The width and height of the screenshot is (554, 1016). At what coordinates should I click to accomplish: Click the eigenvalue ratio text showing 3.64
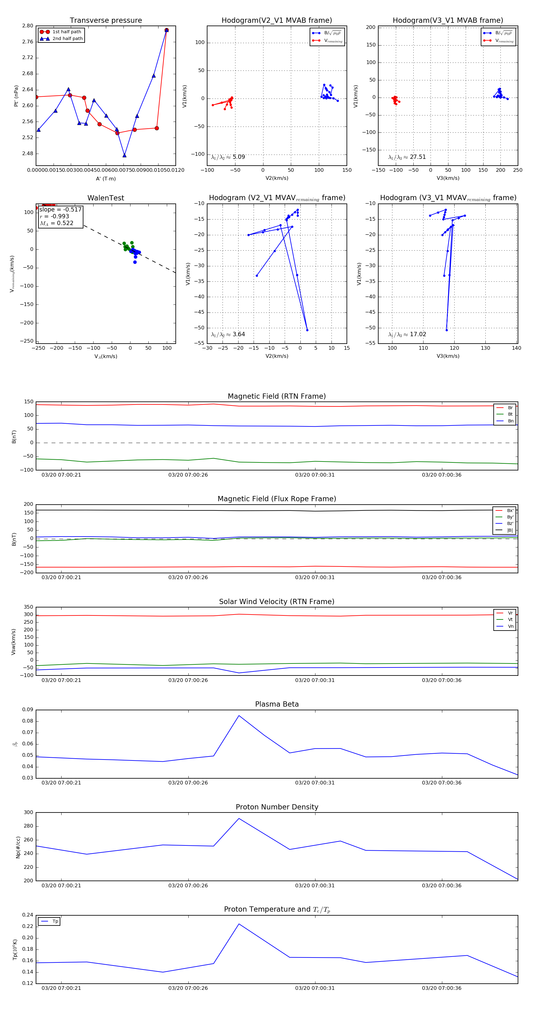coord(228,334)
